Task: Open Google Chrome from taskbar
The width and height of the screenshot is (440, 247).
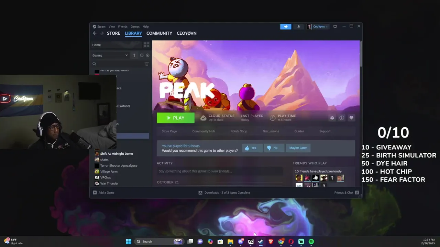Action: pos(281,242)
